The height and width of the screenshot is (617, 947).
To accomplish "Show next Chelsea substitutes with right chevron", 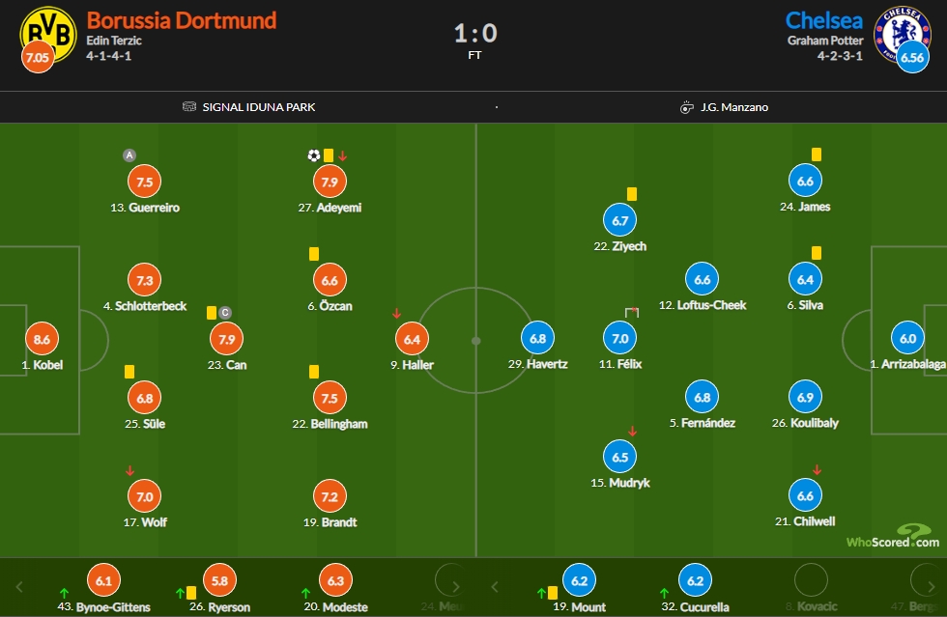I will pos(932,586).
